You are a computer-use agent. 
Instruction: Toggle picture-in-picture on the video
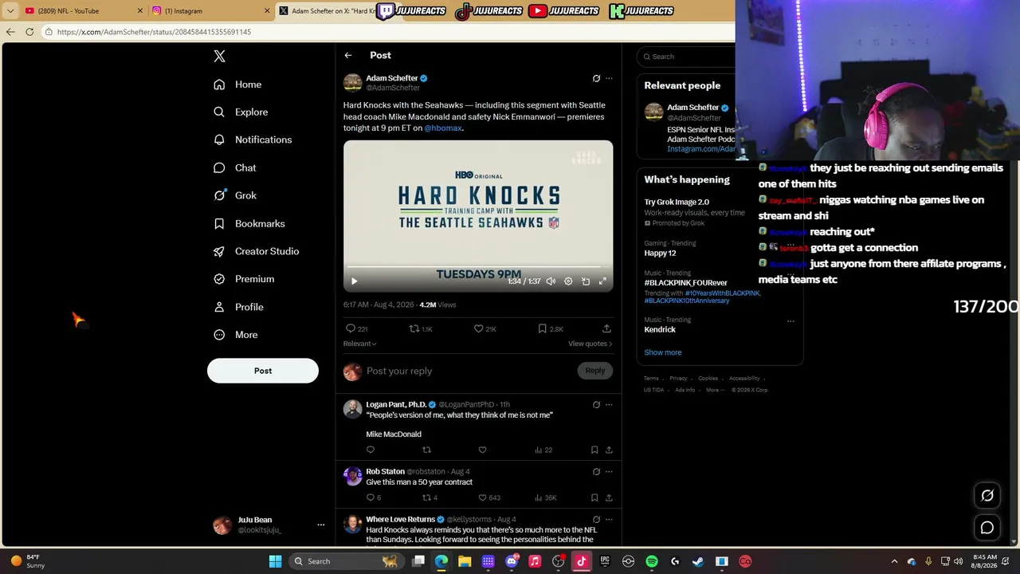coord(586,281)
